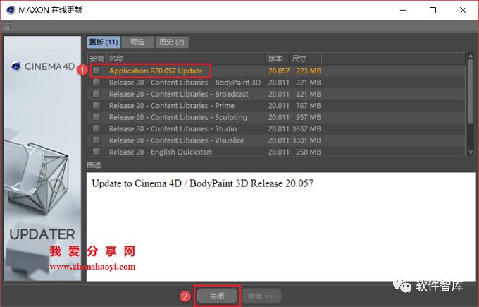Maximize the MAXON 在线更新 window
Screen dimensions: 479x307
click(x=433, y=10)
